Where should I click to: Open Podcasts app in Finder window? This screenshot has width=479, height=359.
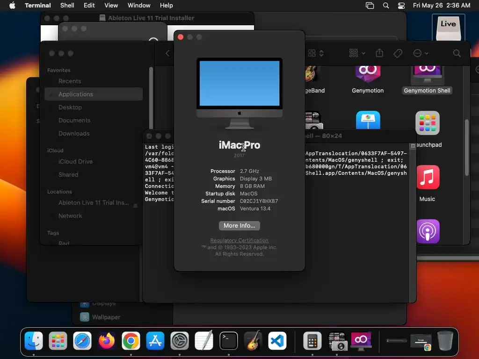tap(428, 231)
